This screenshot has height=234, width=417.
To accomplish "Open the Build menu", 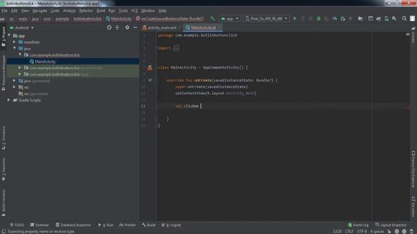I will [x=101, y=11].
